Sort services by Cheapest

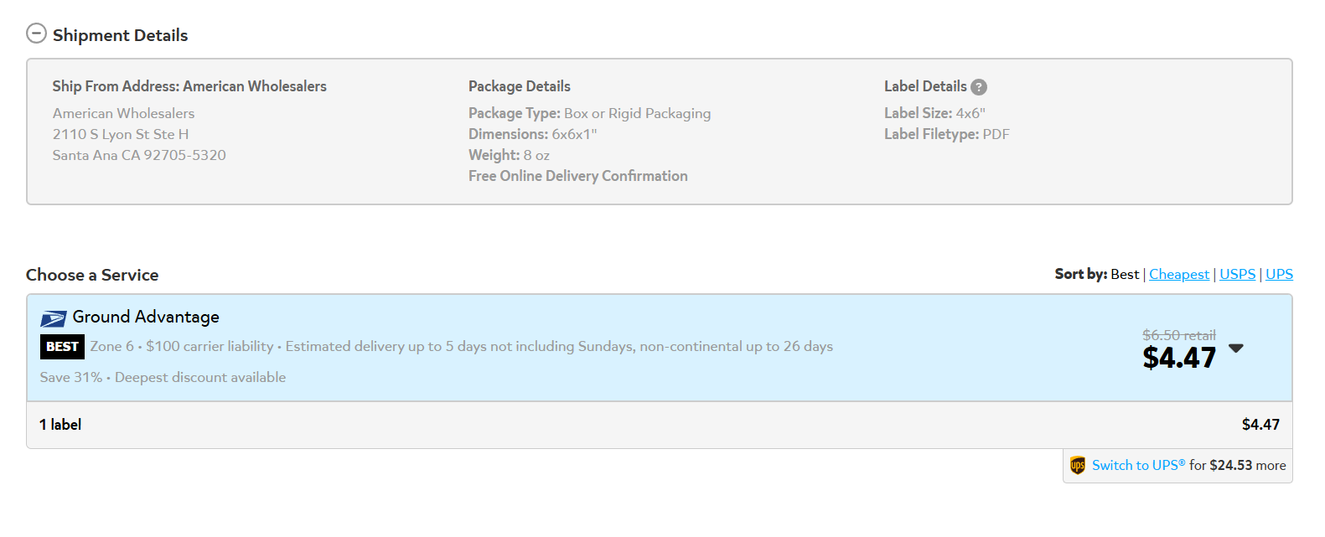tap(1179, 275)
